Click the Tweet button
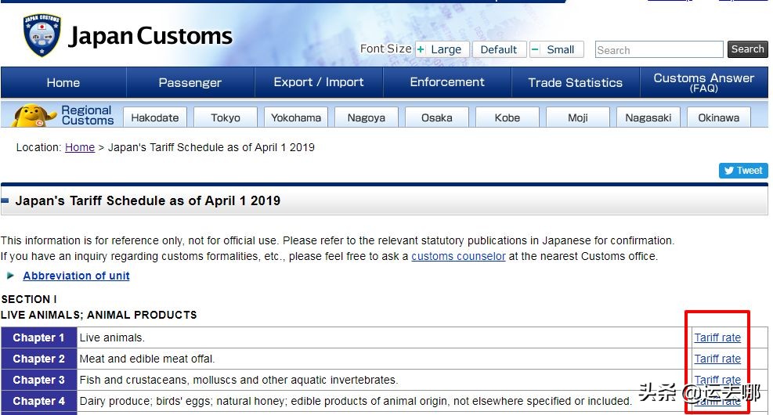 click(x=743, y=171)
